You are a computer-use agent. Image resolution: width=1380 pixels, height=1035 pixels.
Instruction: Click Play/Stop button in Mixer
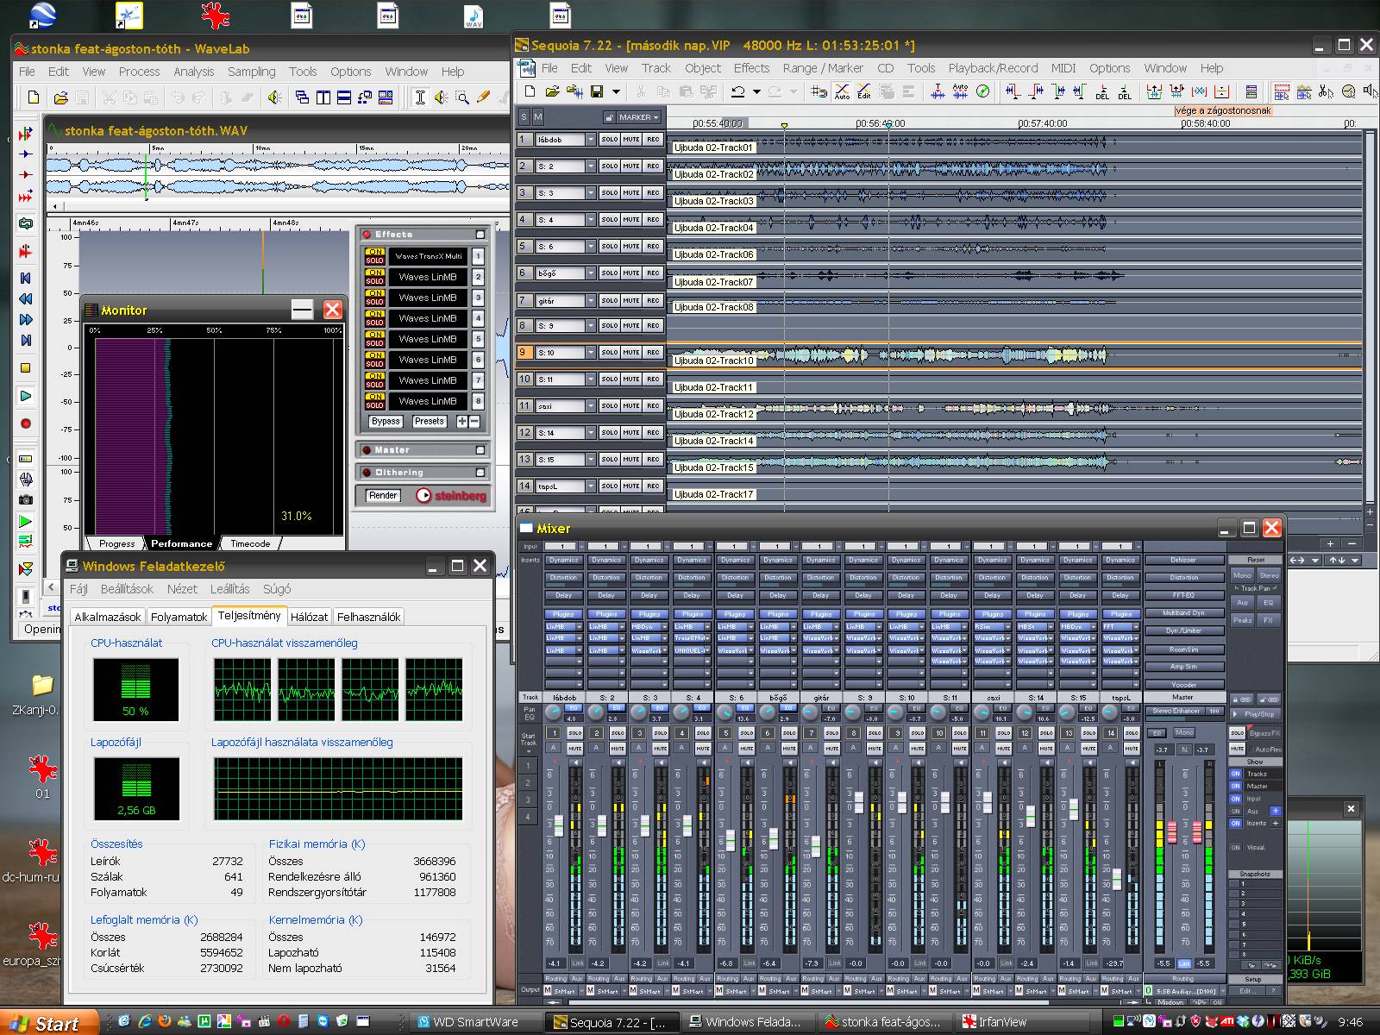coord(1256,714)
